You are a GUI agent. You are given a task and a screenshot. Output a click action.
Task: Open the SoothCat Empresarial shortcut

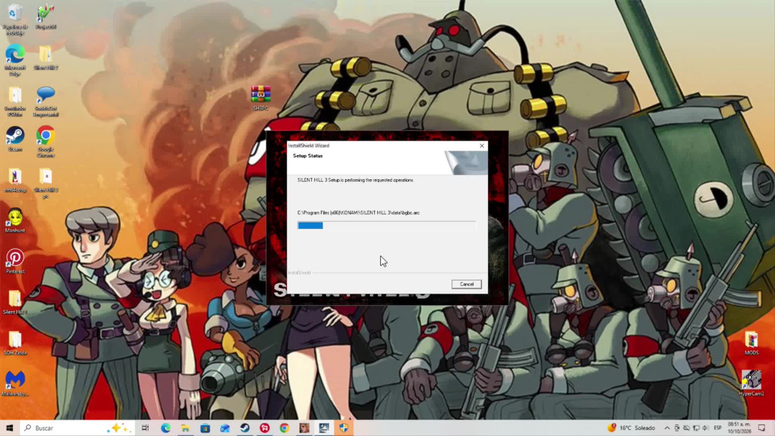tap(46, 101)
